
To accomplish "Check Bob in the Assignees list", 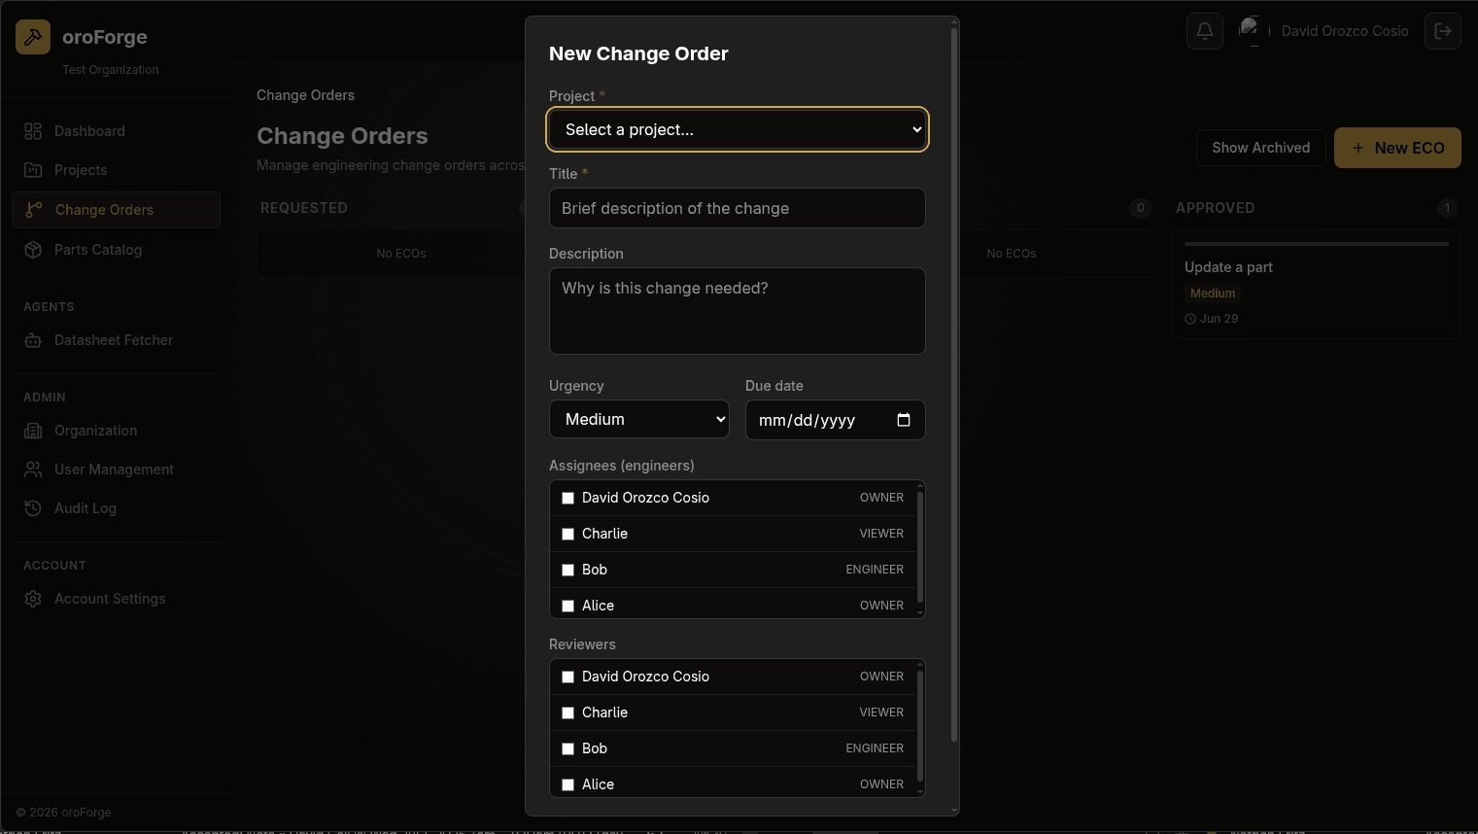I will (568, 570).
